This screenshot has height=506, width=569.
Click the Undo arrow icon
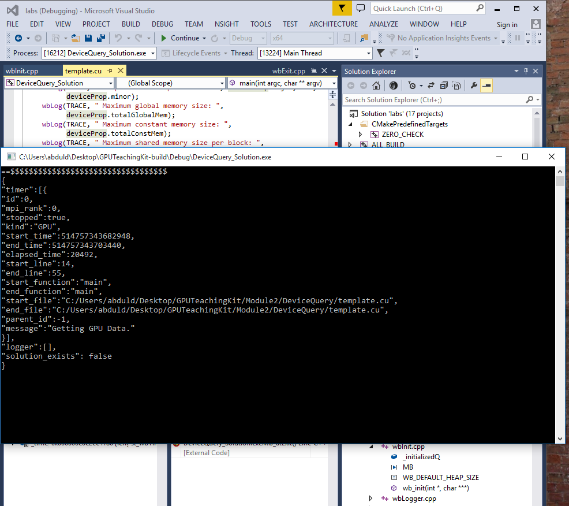[118, 38]
